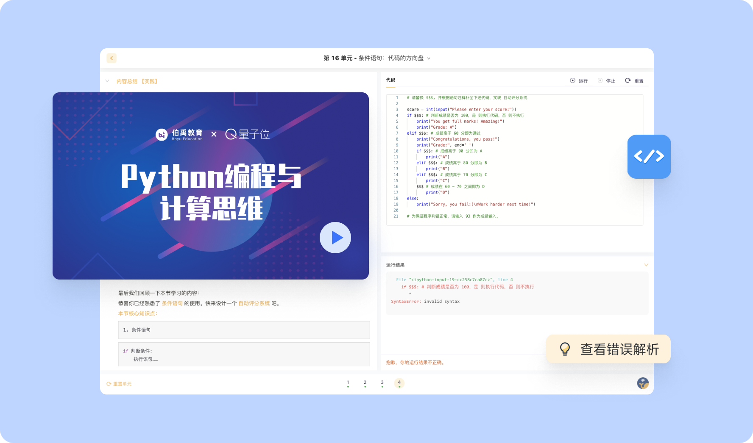Stop code execution with 停止
The height and width of the screenshot is (443, 753).
click(x=606, y=81)
